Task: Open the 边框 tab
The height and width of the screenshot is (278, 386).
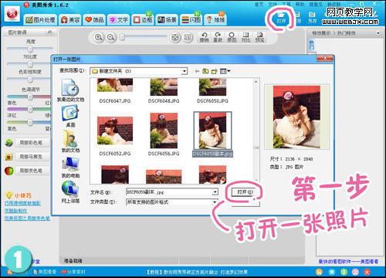Action: 143,19
